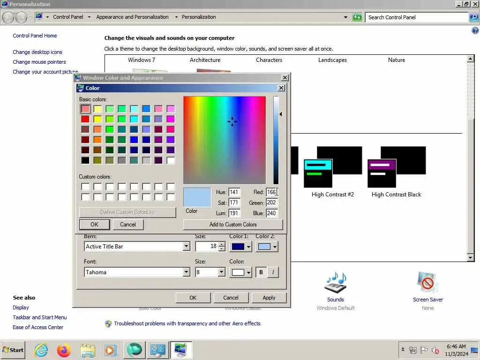The width and height of the screenshot is (480, 360).
Task: Click the help question mark icon
Action: pyautogui.click(x=475, y=30)
